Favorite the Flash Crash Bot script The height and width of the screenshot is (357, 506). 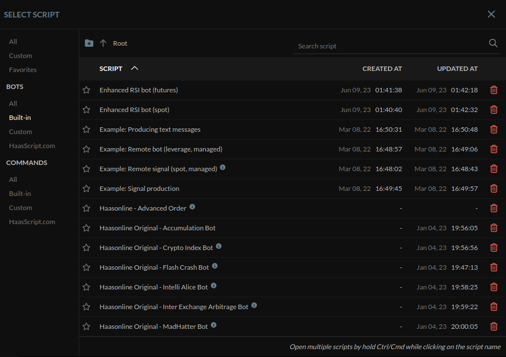[86, 267]
